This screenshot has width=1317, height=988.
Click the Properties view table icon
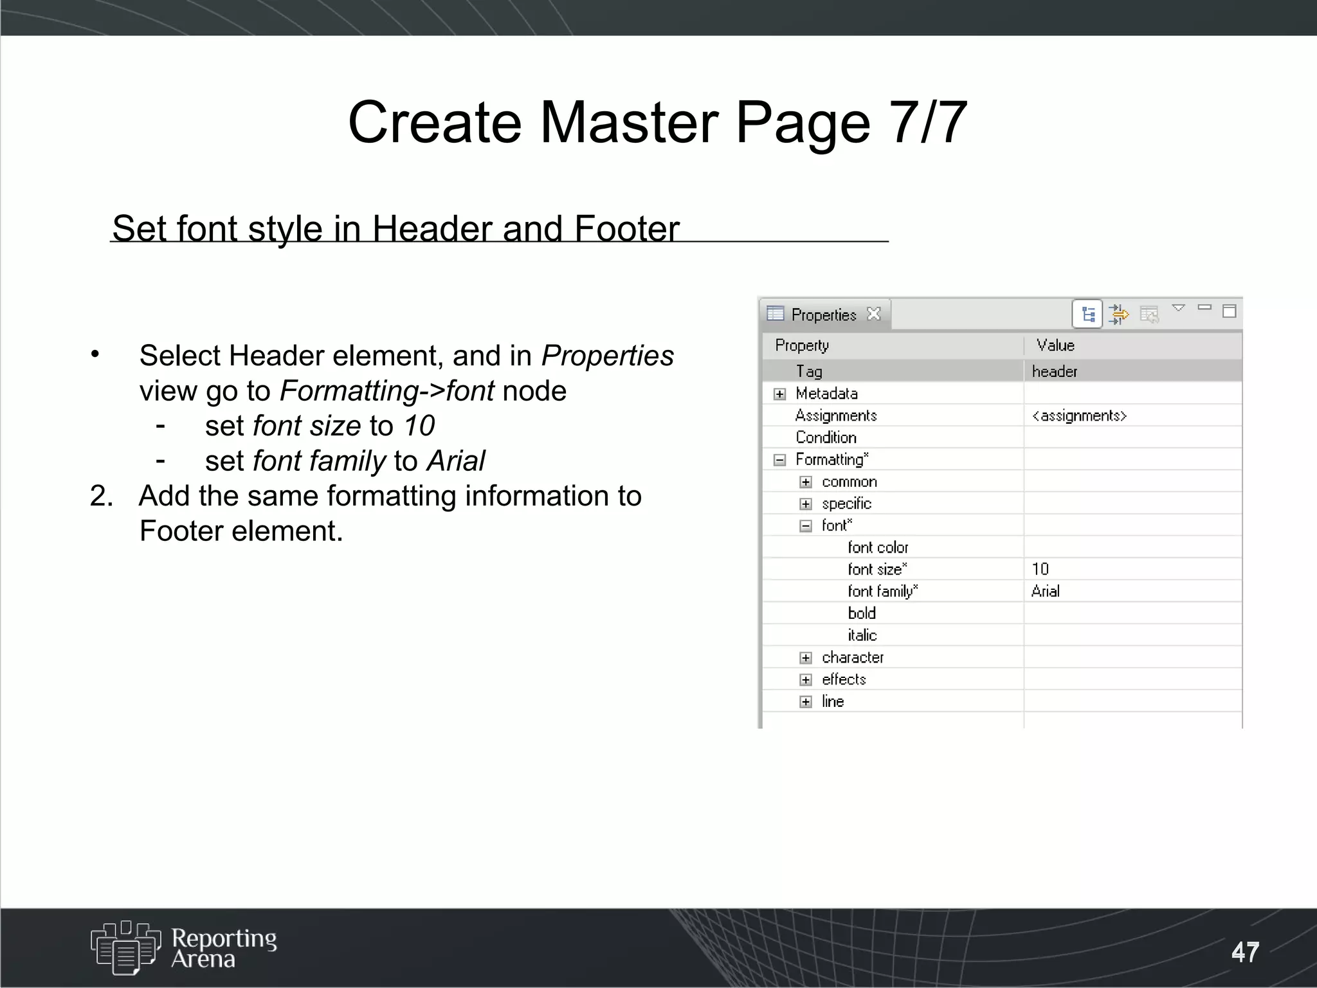[776, 313]
